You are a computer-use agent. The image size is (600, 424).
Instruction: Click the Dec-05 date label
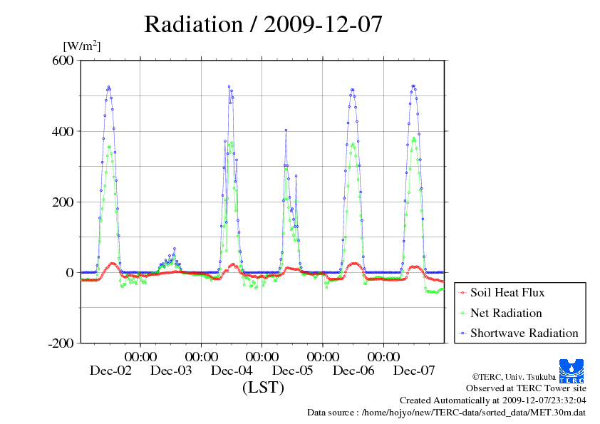[x=293, y=371]
